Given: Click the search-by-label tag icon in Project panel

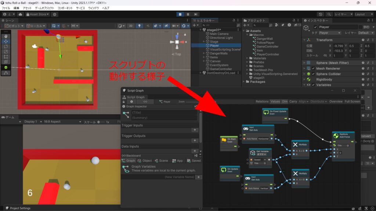Looking at the screenshot, I should [x=283, y=25].
